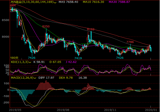Click the J 42.62 reading

(71, 62)
